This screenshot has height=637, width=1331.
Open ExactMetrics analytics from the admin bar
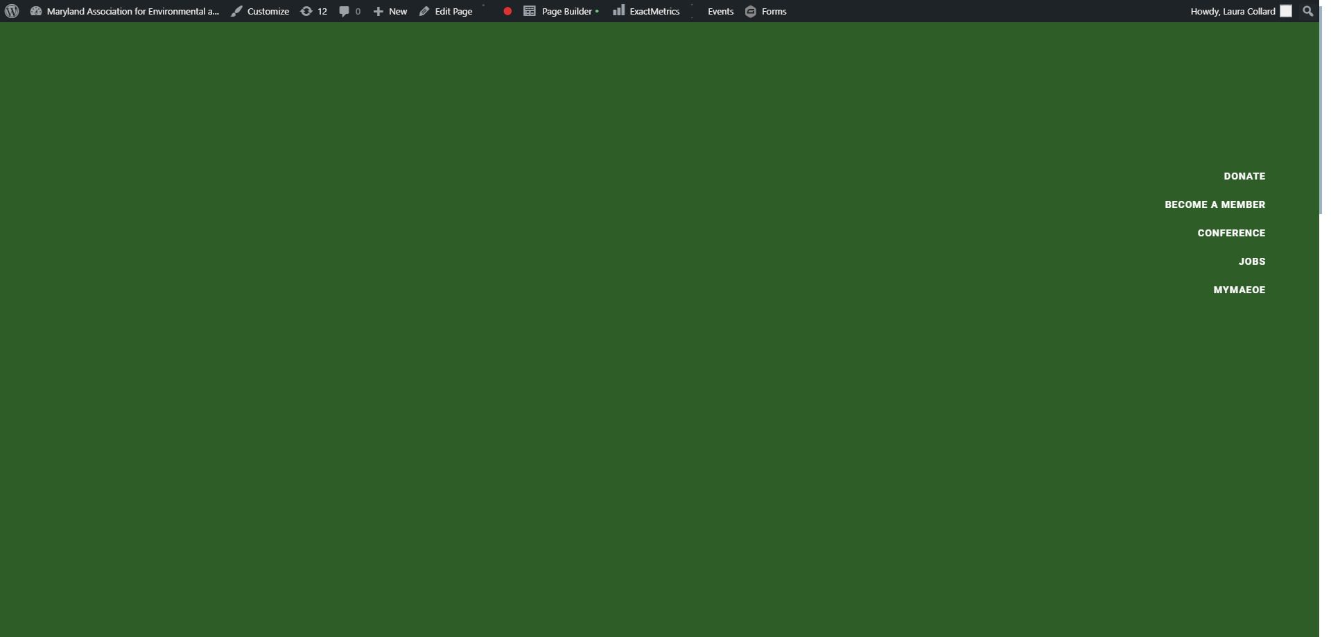[646, 11]
